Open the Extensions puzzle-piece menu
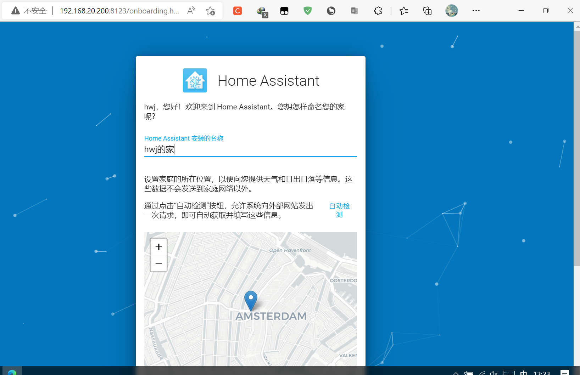The width and height of the screenshot is (580, 375). click(x=378, y=11)
